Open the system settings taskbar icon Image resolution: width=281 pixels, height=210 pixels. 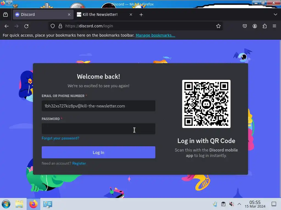[x=48, y=204]
